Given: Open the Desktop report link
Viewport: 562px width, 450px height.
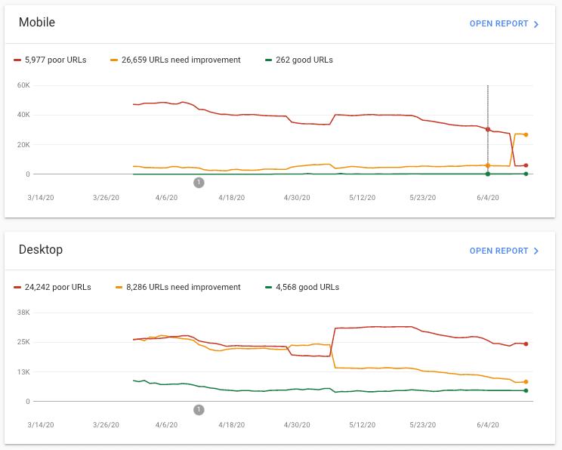Looking at the screenshot, I should pos(499,251).
